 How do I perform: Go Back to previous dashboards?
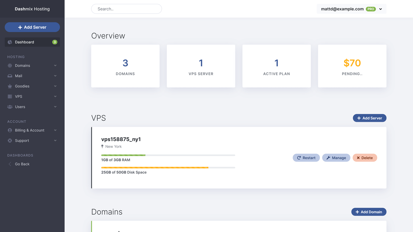click(x=22, y=164)
